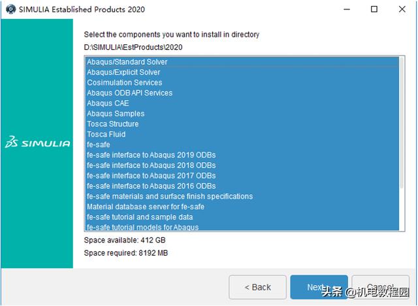This screenshot has width=418, height=306.
Task: Select Tosca Fluid component
Action: click(x=242, y=135)
